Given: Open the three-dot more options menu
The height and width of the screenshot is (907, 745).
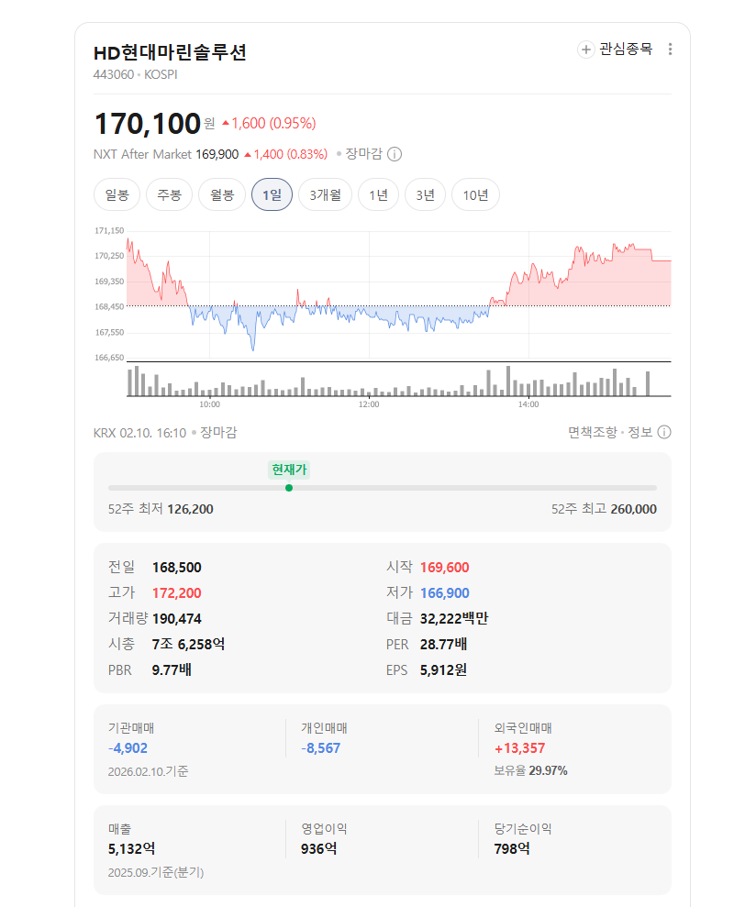Looking at the screenshot, I should point(670,50).
